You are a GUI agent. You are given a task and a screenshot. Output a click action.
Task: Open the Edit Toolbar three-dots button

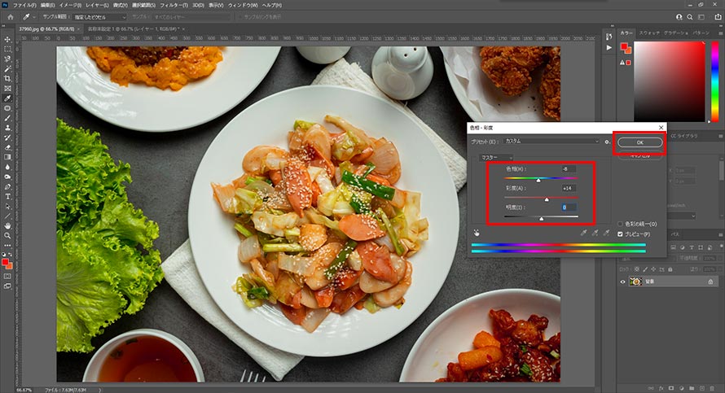pyautogui.click(x=7, y=245)
